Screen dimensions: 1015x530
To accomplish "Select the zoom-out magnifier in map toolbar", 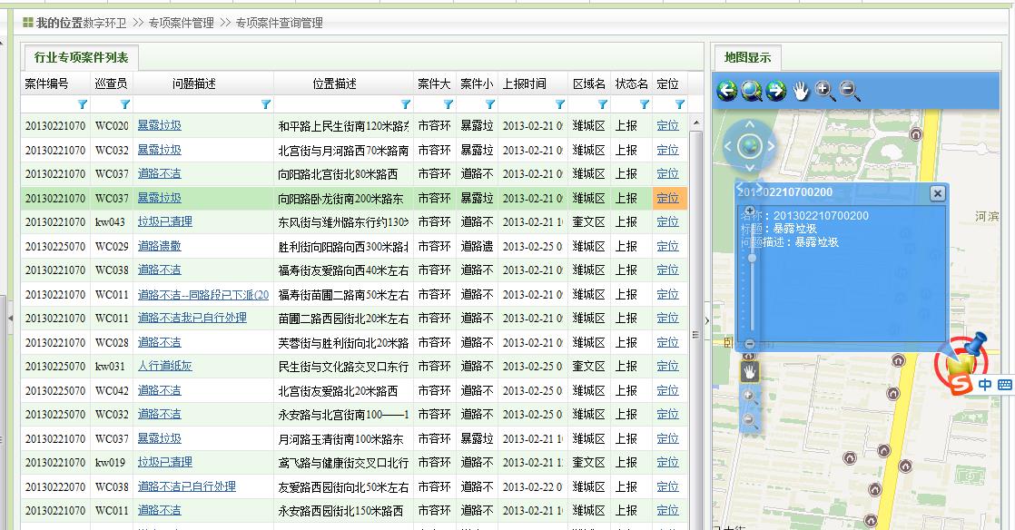I will click(x=849, y=91).
